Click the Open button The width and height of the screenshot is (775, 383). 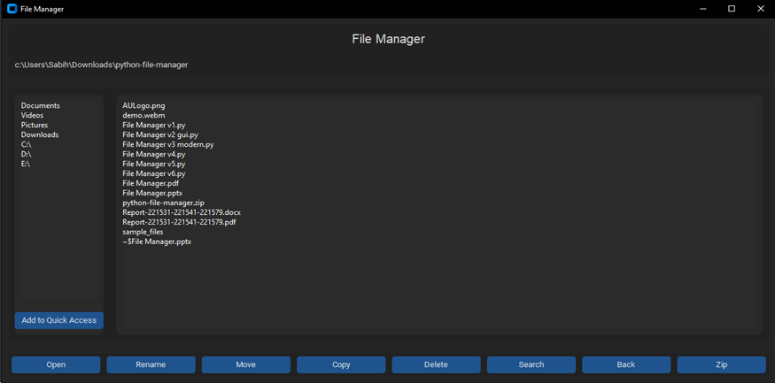pos(56,364)
